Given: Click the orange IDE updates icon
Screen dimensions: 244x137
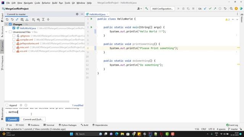Looking at the screenshot, I should tap(236, 9).
